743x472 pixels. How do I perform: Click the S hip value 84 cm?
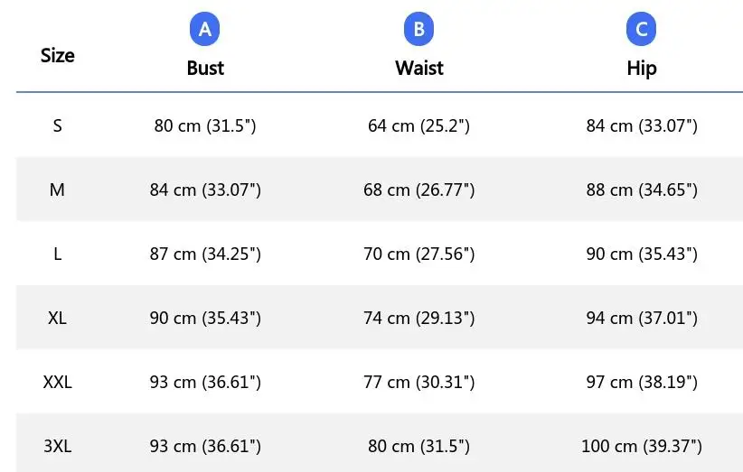tap(642, 125)
